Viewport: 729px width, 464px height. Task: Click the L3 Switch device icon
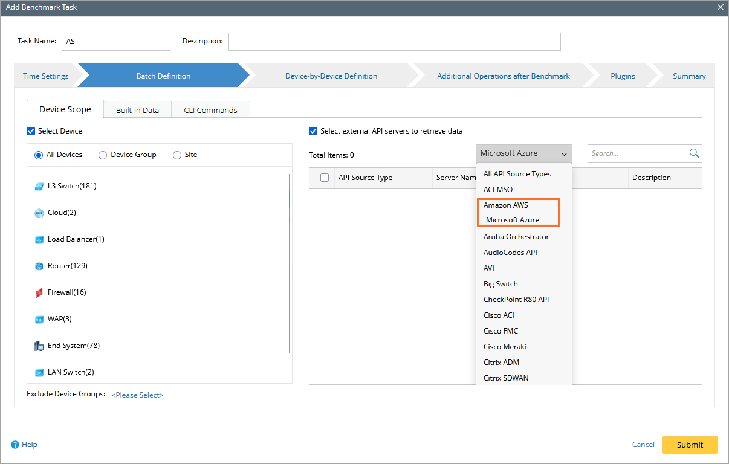[39, 186]
